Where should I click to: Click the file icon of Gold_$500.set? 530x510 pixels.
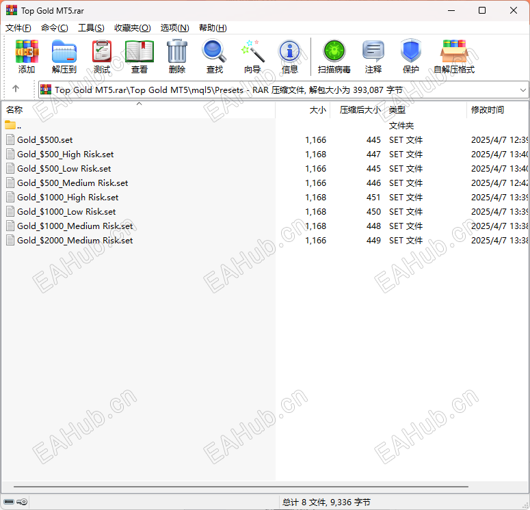[10, 139]
